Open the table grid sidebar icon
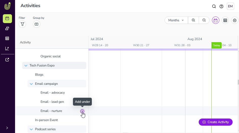Screen dimensions: 239x133 pyautogui.click(x=7, y=38)
